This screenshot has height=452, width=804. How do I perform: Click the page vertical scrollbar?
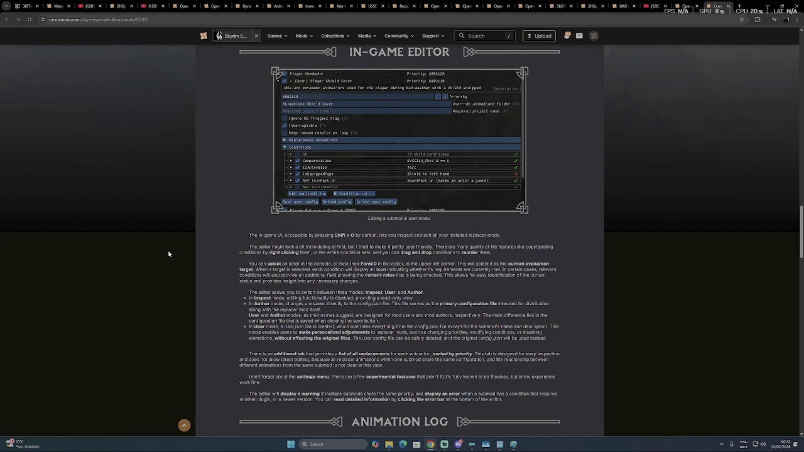pyautogui.click(x=801, y=232)
